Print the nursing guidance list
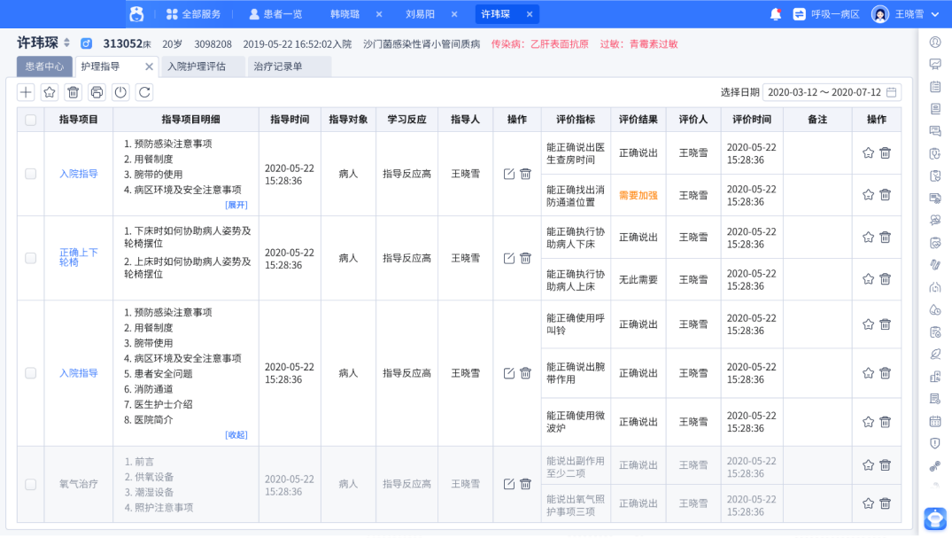This screenshot has width=952, height=538. pyautogui.click(x=97, y=91)
